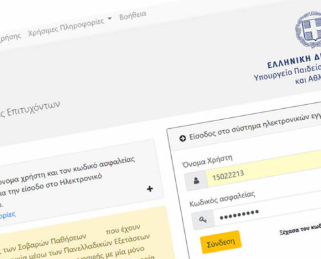Click the arrow icon beside Είσοδος στο σύστημα
The width and height of the screenshot is (321, 259).
(183, 139)
